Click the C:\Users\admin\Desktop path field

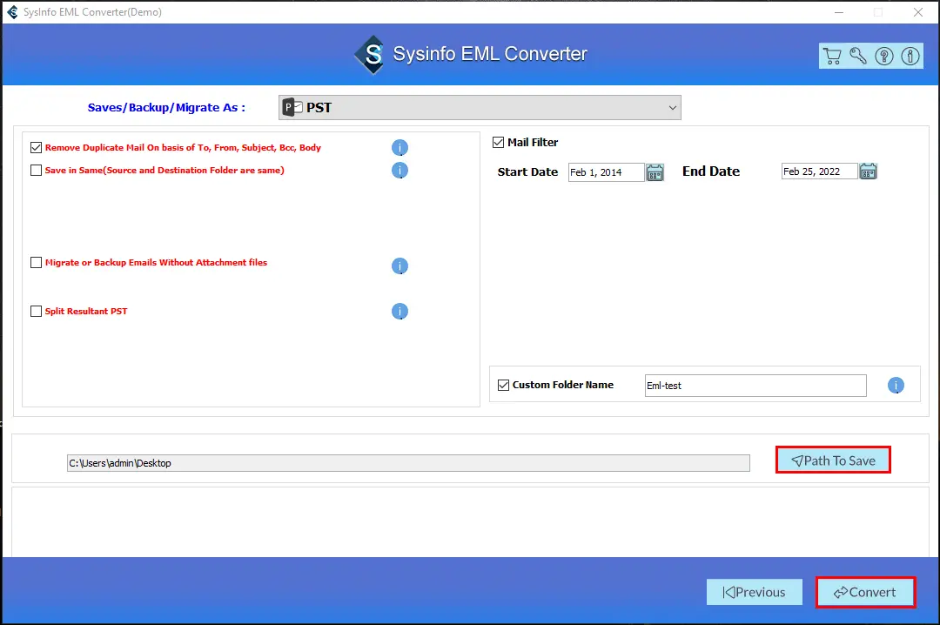click(x=408, y=463)
